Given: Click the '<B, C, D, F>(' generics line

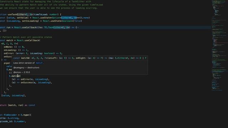Looking at the screenshot, I should click(x=10, y=43).
